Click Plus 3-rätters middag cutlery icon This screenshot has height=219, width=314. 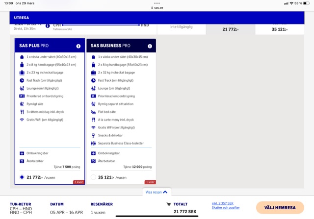point(22,112)
